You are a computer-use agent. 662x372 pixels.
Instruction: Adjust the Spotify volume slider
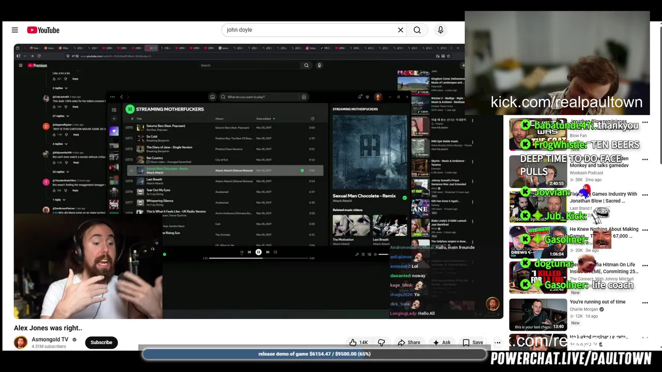(x=383, y=254)
